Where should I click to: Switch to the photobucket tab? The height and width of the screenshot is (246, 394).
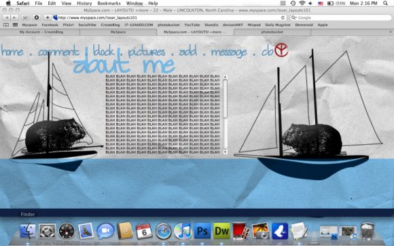(x=272, y=32)
